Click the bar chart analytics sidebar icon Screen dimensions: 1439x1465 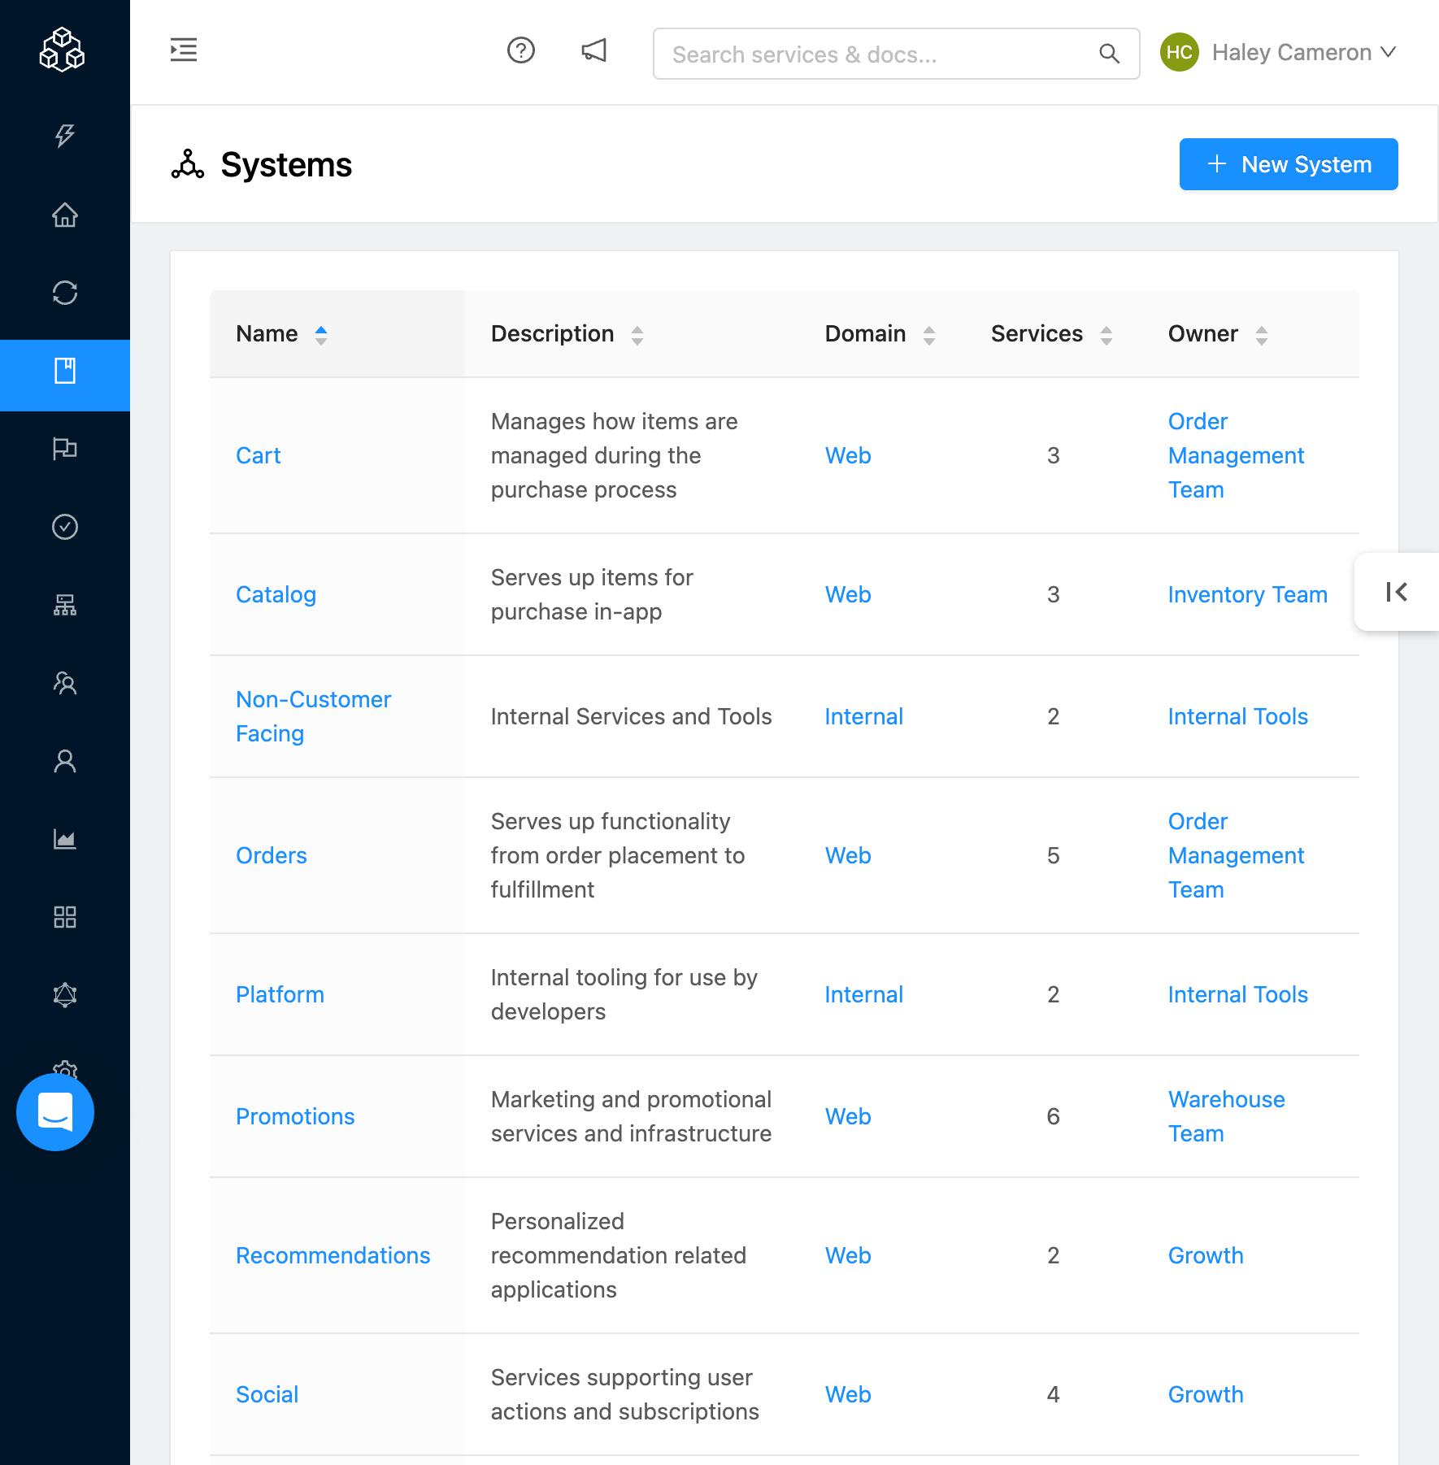pos(65,839)
